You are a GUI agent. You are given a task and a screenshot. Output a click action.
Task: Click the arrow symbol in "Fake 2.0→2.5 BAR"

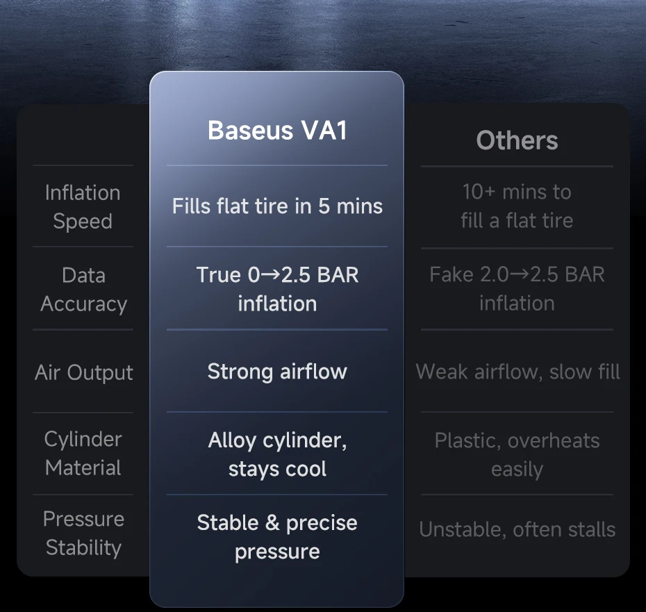coord(520,274)
